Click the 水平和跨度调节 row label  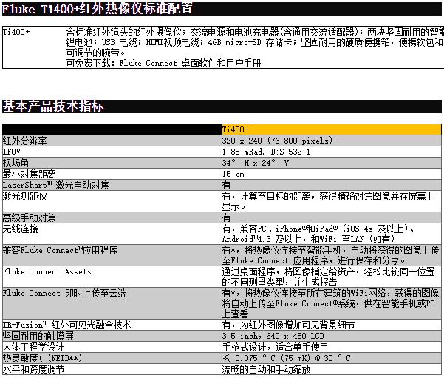(34, 369)
